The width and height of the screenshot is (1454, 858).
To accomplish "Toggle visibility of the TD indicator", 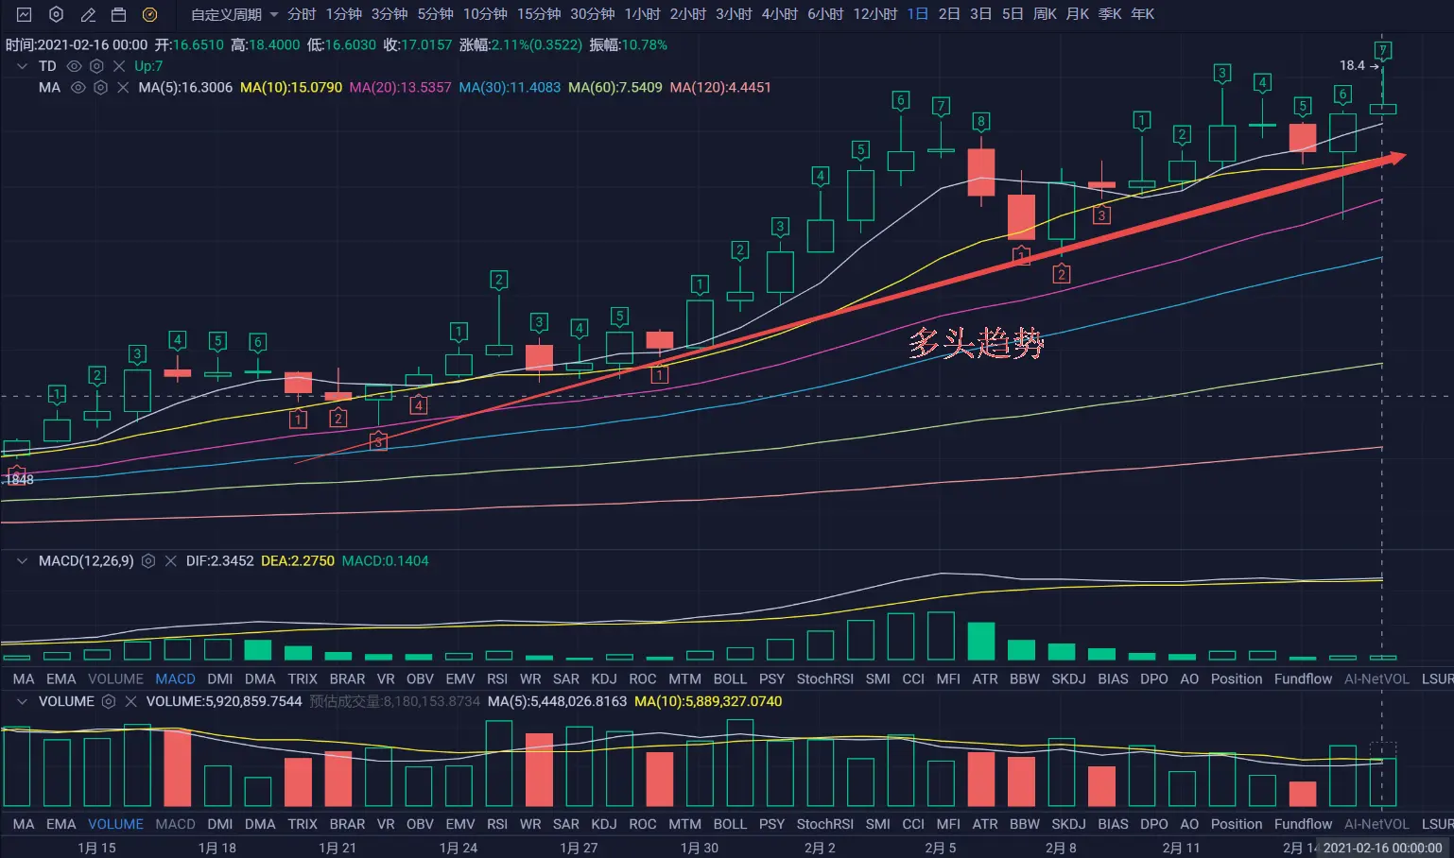I will tap(74, 66).
